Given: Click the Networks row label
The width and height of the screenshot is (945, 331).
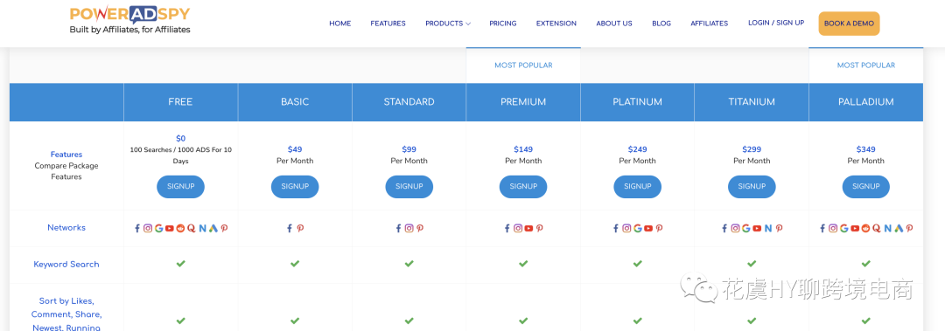Looking at the screenshot, I should pyautogui.click(x=66, y=227).
